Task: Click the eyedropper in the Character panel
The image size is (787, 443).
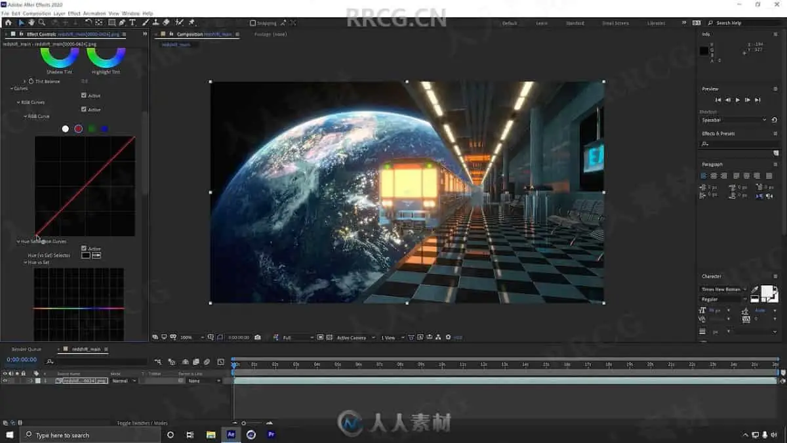Action: [x=755, y=289]
